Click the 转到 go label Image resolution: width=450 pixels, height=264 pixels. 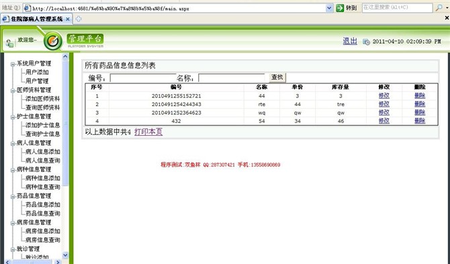351,8
